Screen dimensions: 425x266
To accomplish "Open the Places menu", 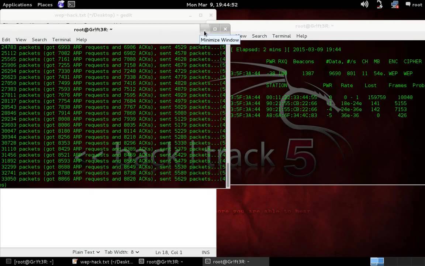I will pos(45,4).
